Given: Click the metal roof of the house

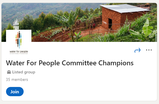Looking at the screenshot, I should 124,8.
